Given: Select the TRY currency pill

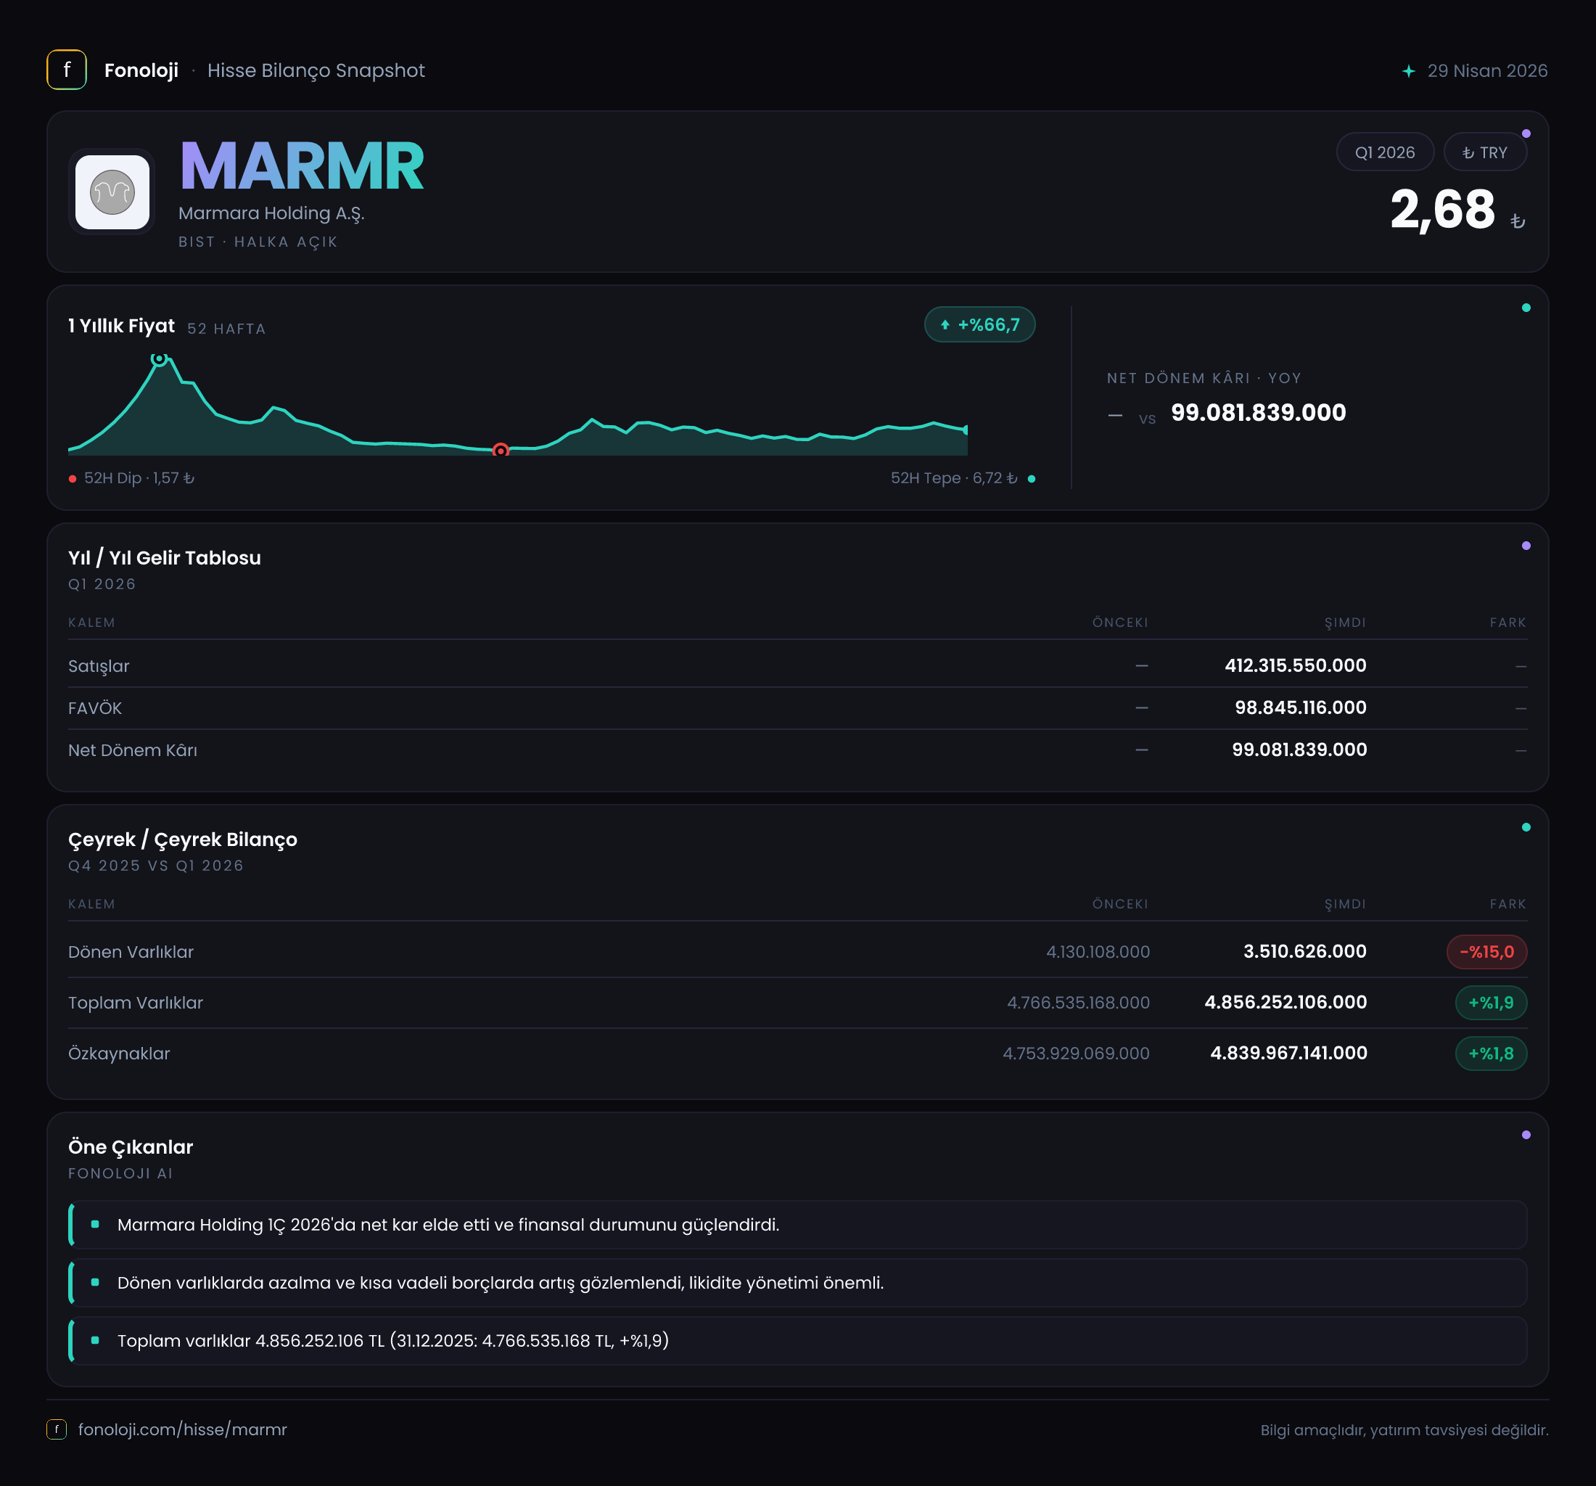Looking at the screenshot, I should point(1485,152).
